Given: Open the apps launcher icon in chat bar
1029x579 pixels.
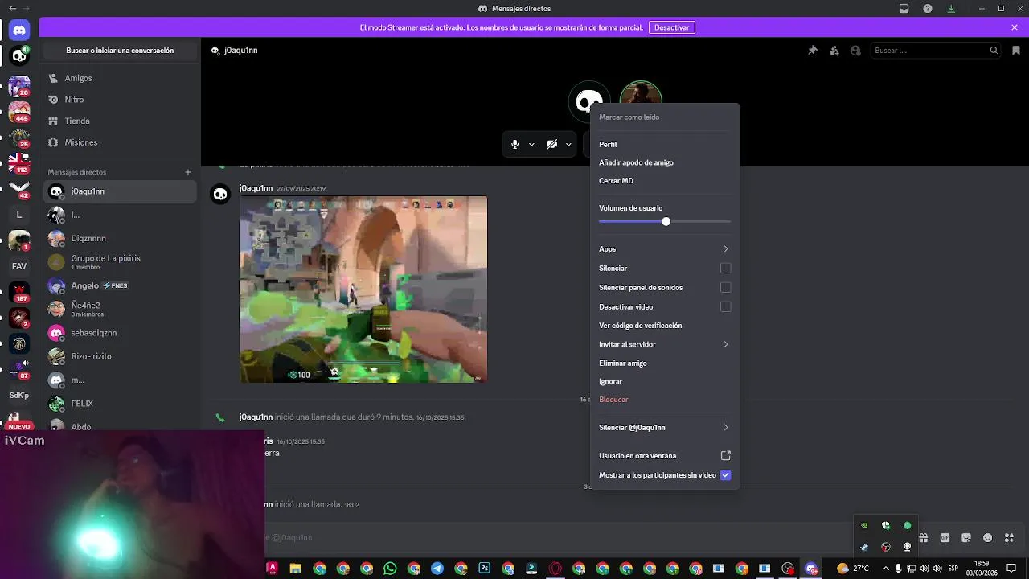Looking at the screenshot, I should click(x=1009, y=538).
